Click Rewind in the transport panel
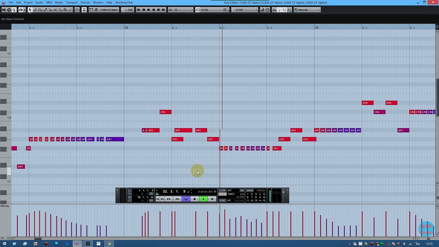Viewport: 439px width, 247px height. click(168, 199)
